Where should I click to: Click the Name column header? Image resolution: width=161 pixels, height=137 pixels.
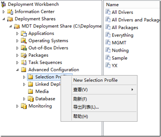click(132, 5)
